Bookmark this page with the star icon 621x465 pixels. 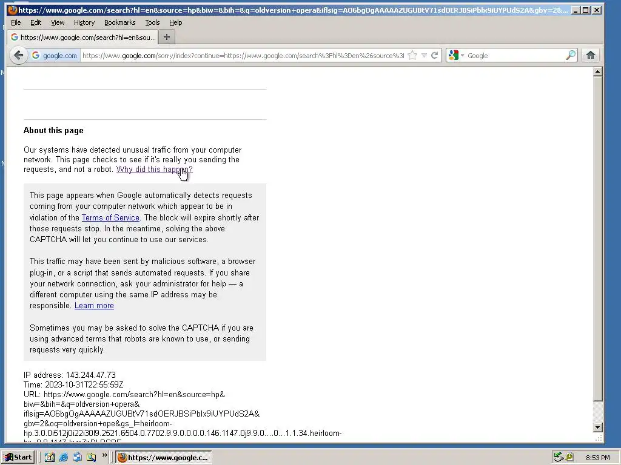(412, 55)
